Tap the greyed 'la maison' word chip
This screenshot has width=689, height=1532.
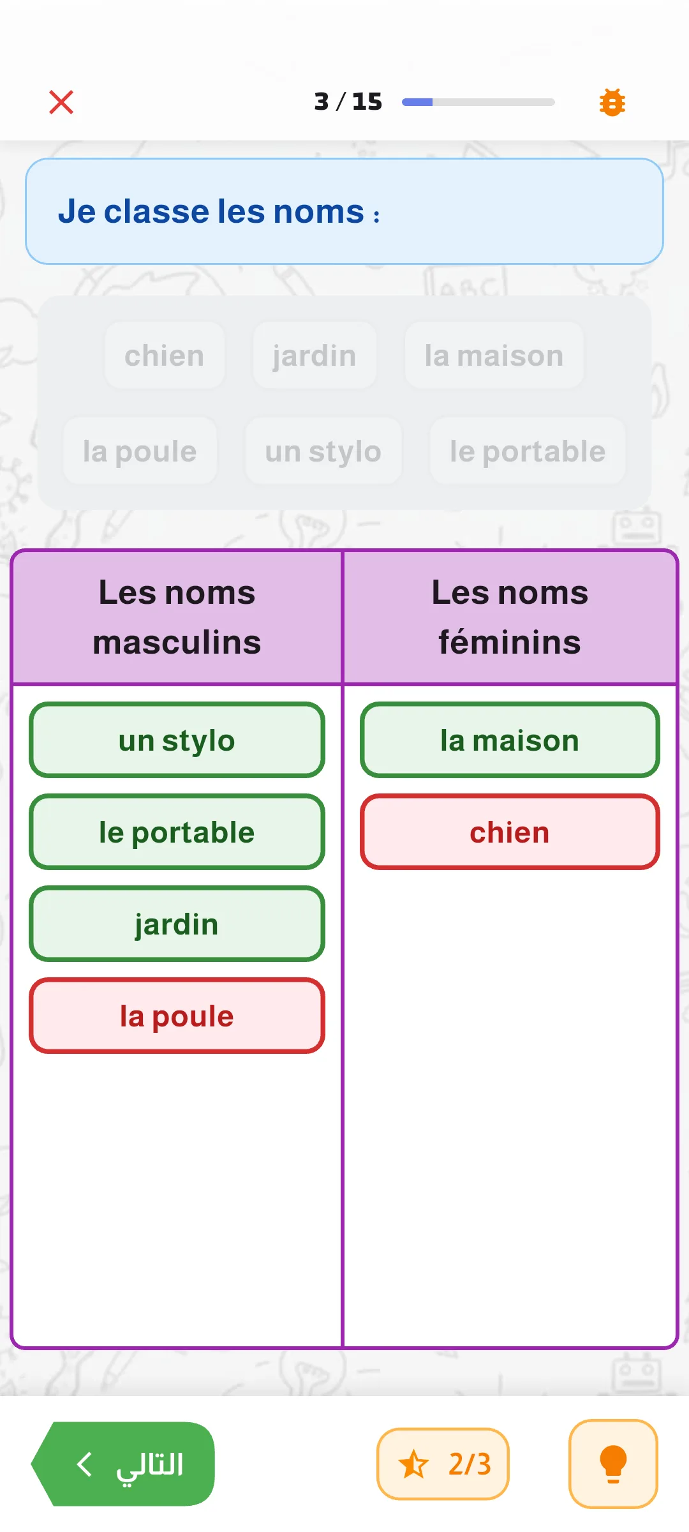494,356
